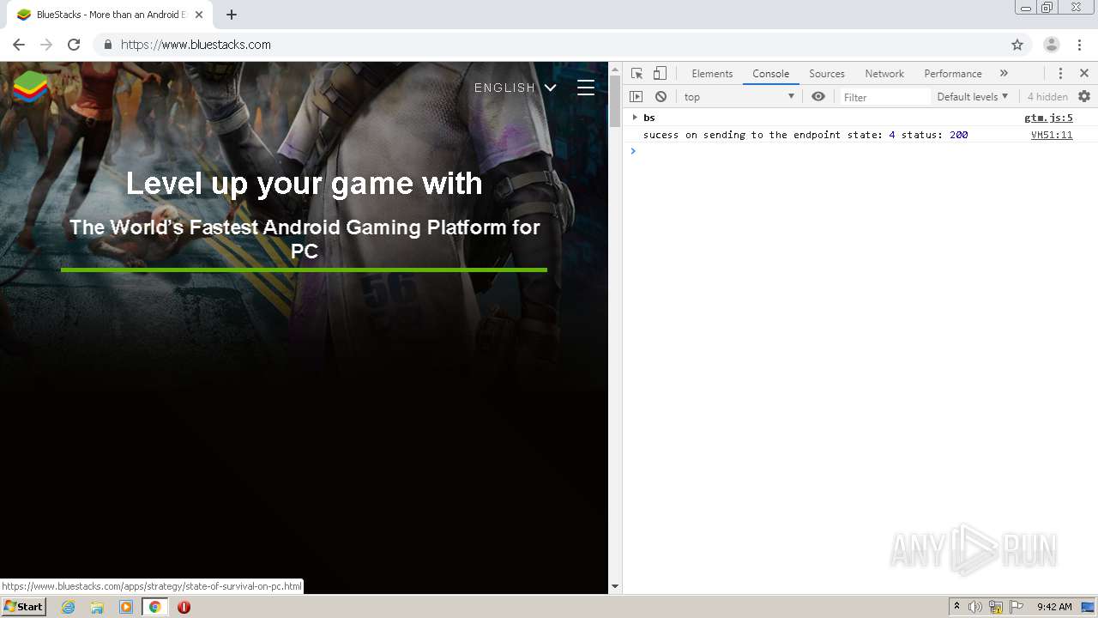This screenshot has height=618, width=1098.
Task: Clear the console log
Action: [661, 97]
